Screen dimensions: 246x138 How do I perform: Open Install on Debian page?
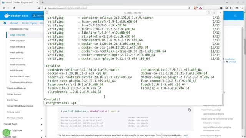point(17,41)
